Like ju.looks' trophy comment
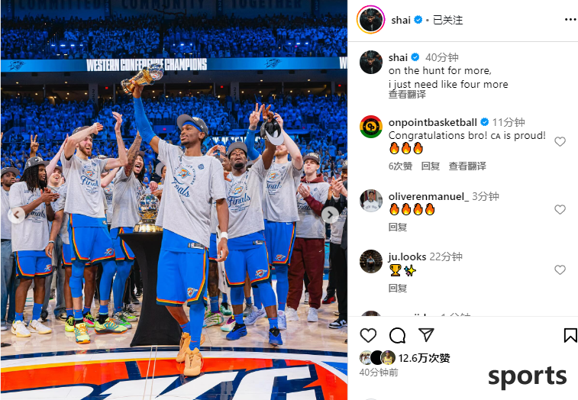 [x=560, y=270]
